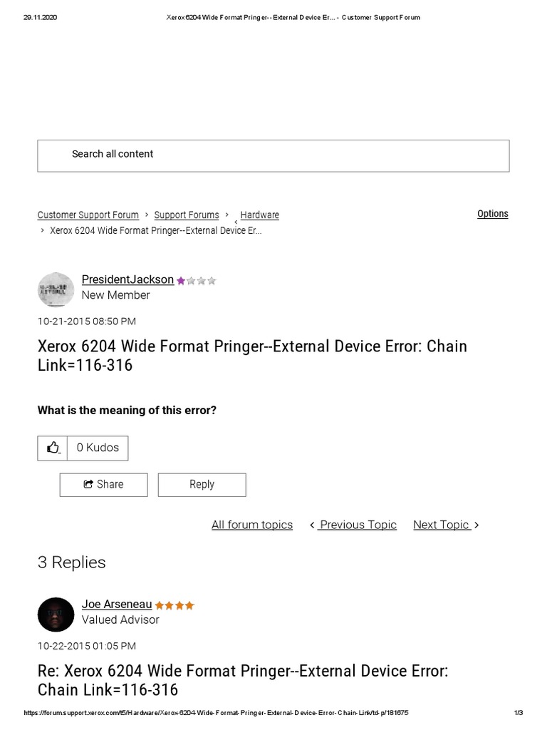Click the Next Topic right chevron

[x=476, y=525]
